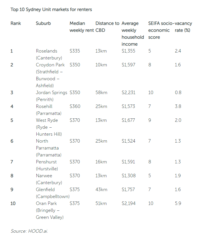The image size is (214, 235).
Task: Click the Average weekly household income header
Action: pos(133,34)
